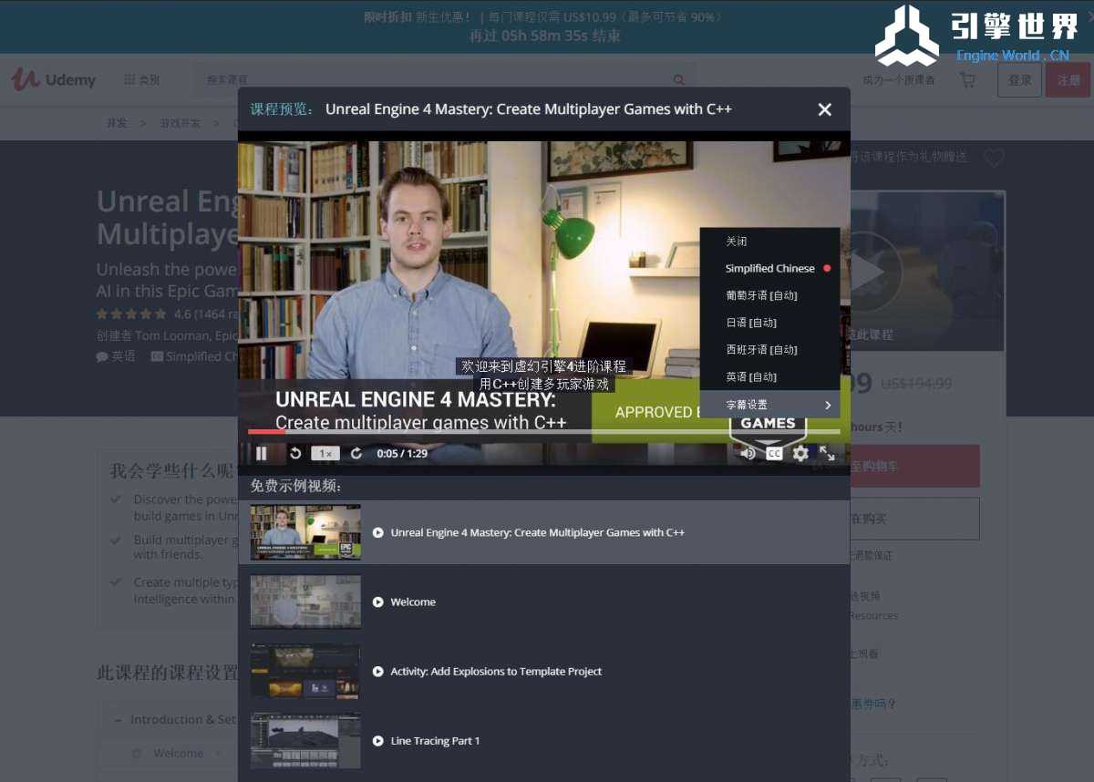The width and height of the screenshot is (1094, 782).
Task: Mute the video with the speaker icon
Action: [748, 453]
